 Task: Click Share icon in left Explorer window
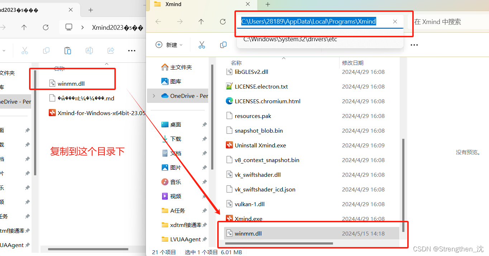111,51
